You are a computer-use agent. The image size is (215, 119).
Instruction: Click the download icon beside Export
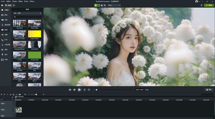coord(201,5)
